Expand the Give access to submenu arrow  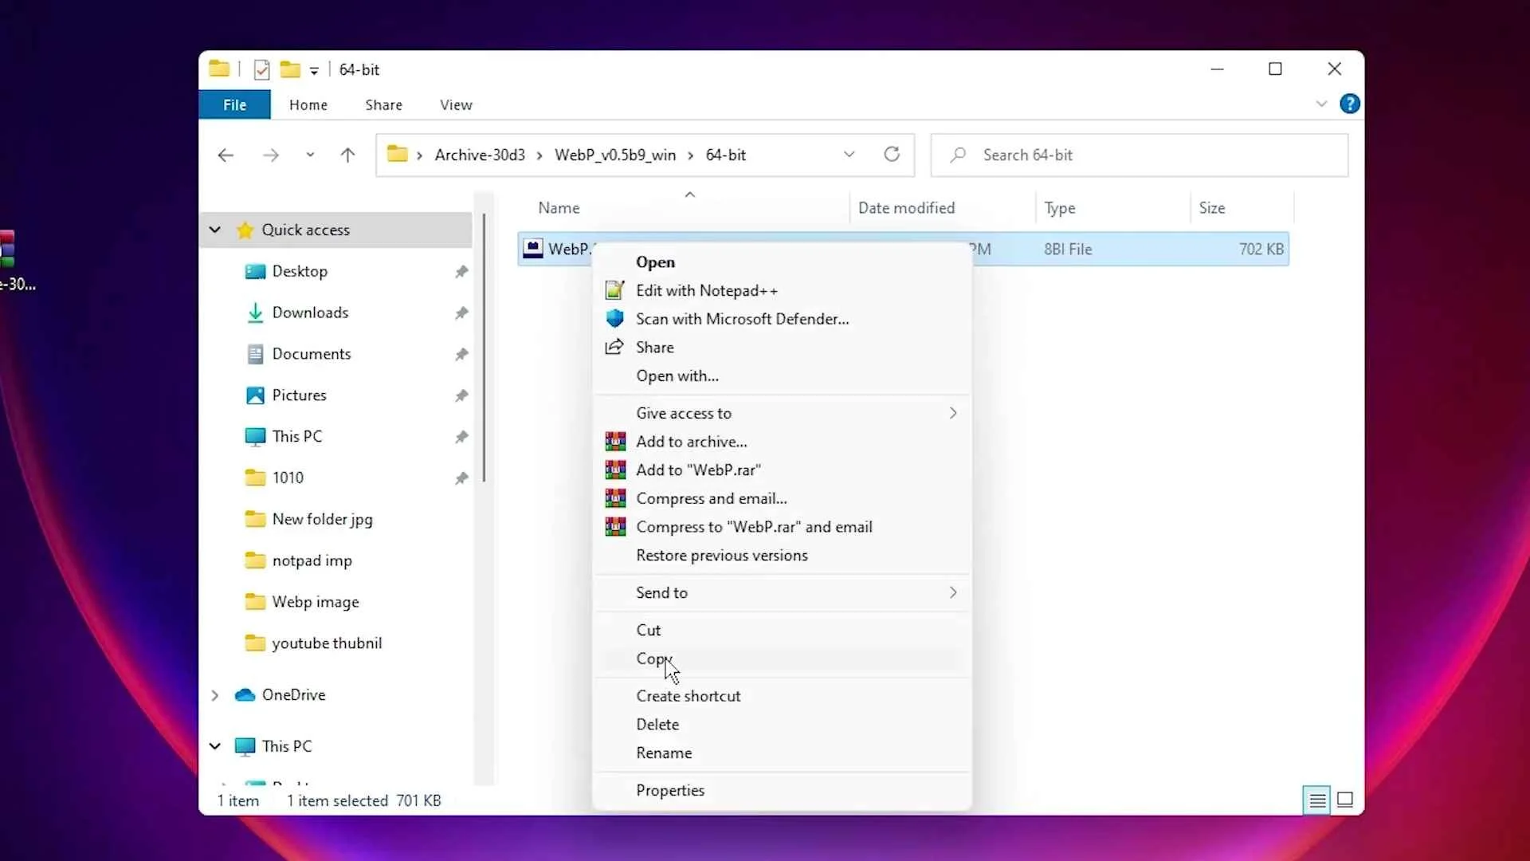pos(953,413)
